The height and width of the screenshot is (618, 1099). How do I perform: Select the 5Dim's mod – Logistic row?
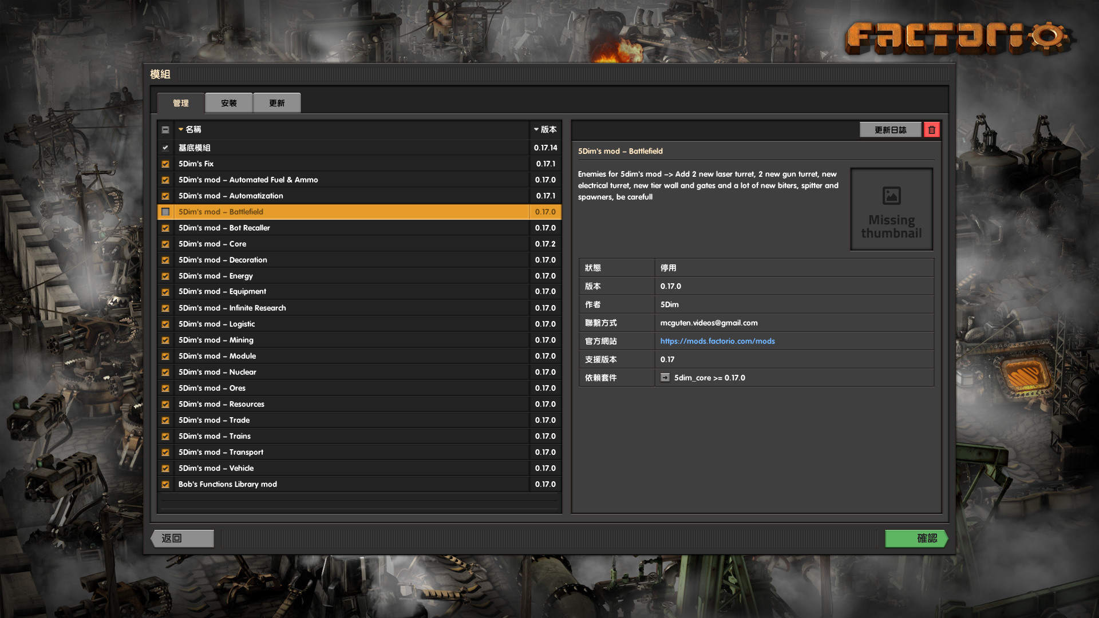tap(359, 324)
